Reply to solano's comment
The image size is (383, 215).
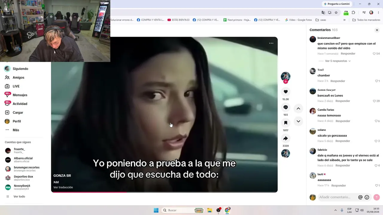(343, 141)
